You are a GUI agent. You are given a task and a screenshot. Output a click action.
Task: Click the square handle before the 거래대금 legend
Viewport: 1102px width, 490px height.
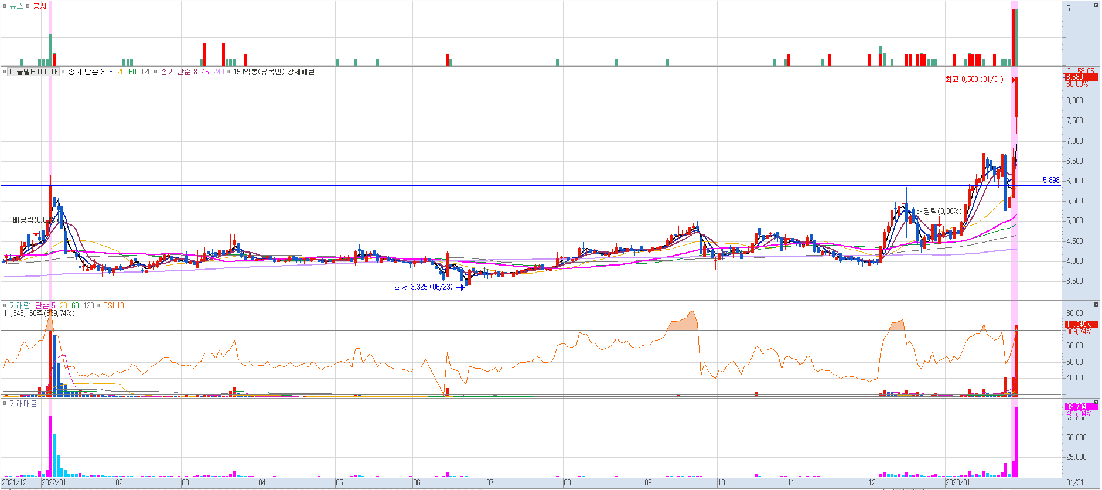[5, 403]
